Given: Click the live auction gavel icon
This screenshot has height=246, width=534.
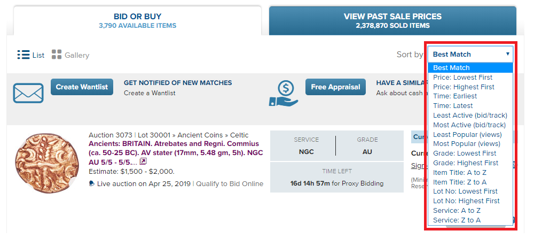Looking at the screenshot, I should pyautogui.click(x=92, y=184).
